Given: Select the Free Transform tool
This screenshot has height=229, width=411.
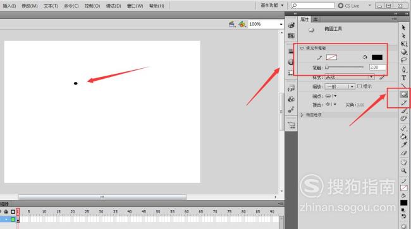Looking at the screenshot, I should (x=403, y=44).
